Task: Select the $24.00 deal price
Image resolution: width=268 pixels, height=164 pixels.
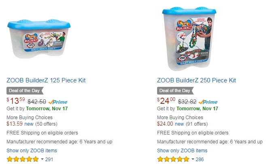Action: point(166,101)
